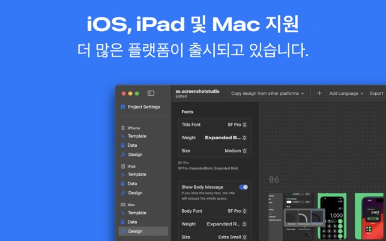Choose the highlighted third corner style thumbnail

tap(317, 218)
